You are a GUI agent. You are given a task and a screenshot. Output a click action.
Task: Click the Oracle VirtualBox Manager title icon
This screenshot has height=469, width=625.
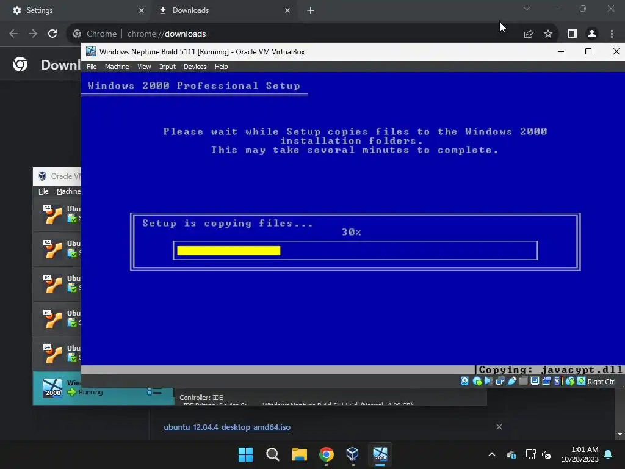tap(42, 176)
